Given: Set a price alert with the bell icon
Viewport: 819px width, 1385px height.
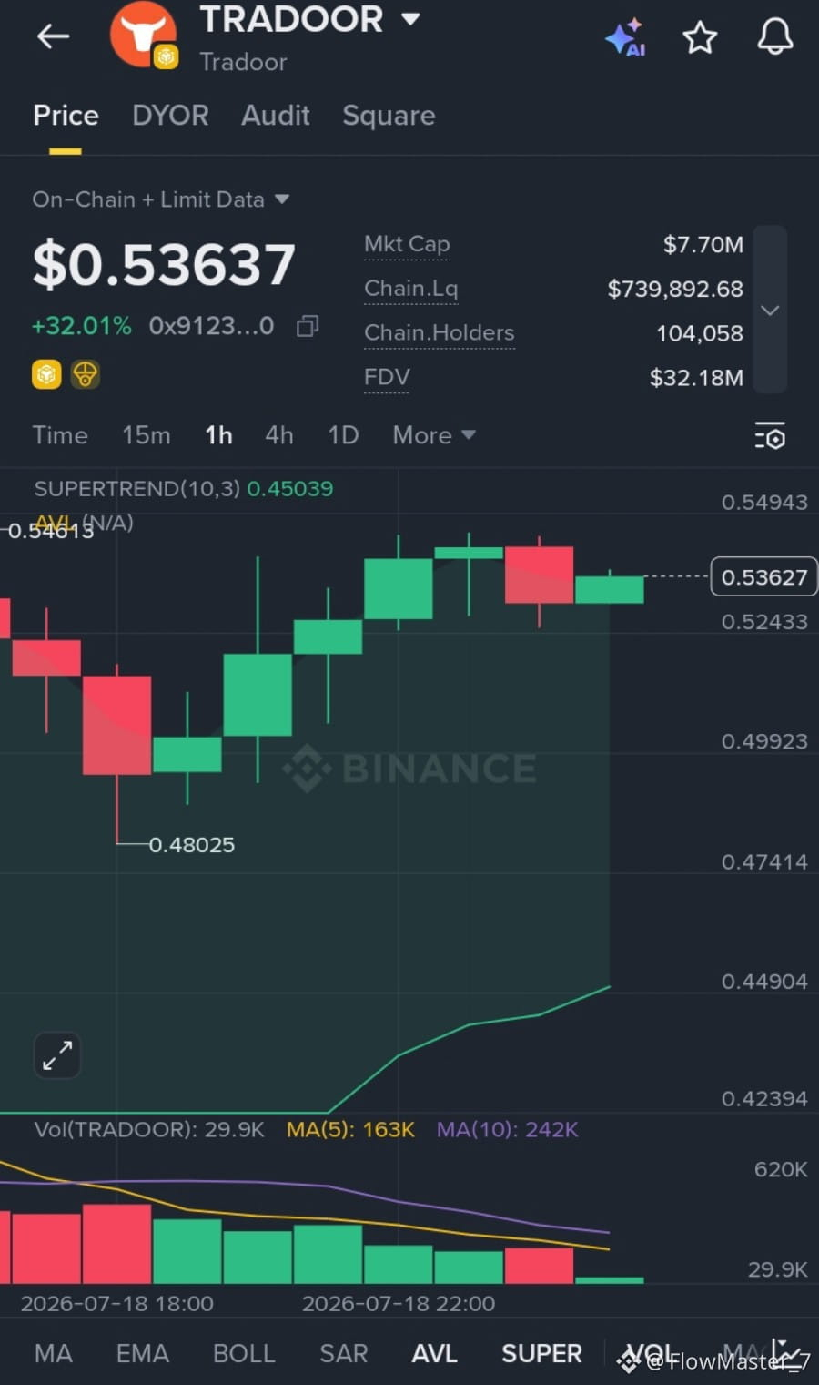Looking at the screenshot, I should point(775,36).
